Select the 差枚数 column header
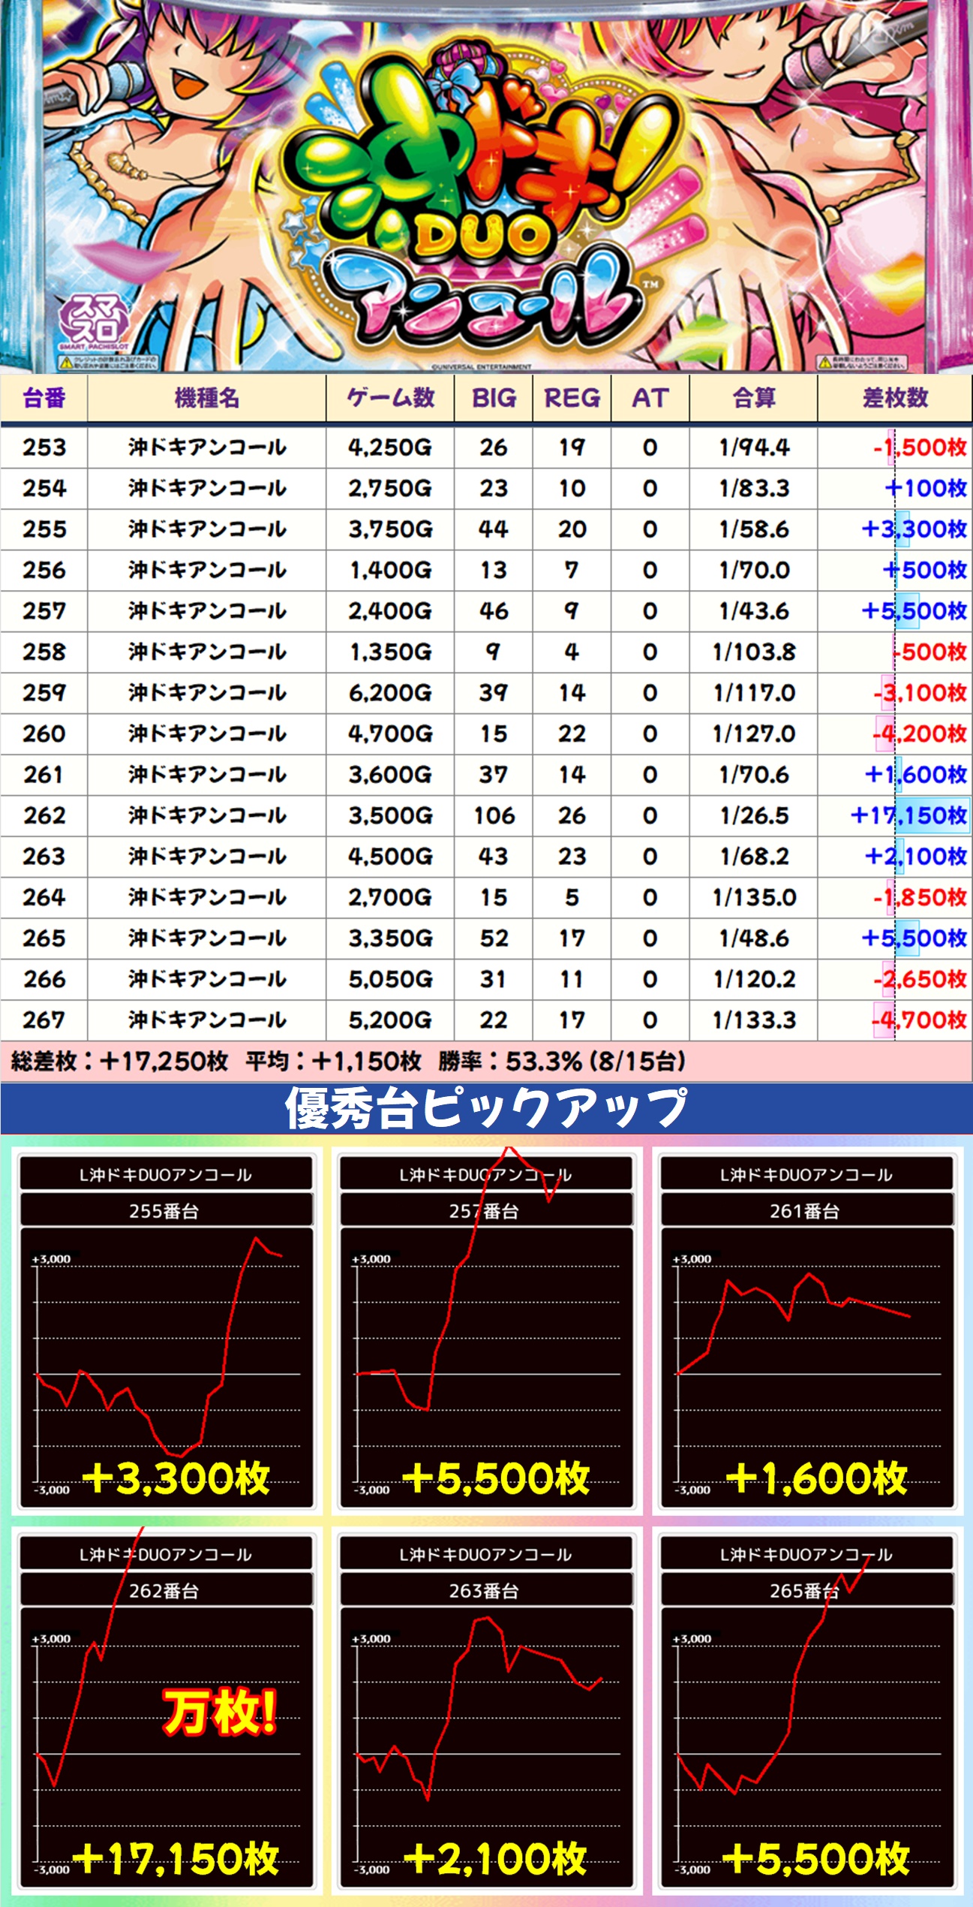973x1907 pixels. coord(895,398)
